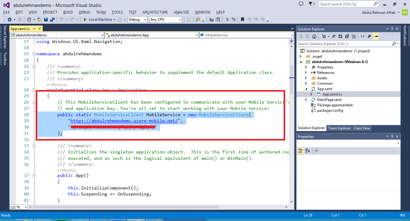Click the '1 reference' CodeLens link
The width and height of the screenshot is (410, 221).
67,170
